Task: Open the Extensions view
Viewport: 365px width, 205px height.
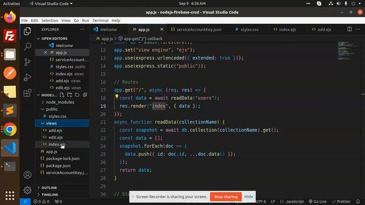Action: point(27,93)
